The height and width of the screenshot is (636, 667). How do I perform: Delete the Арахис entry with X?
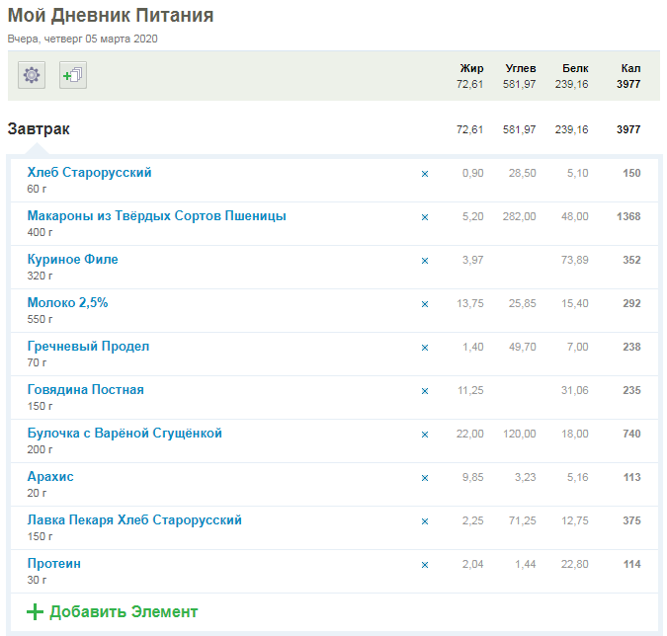[425, 478]
